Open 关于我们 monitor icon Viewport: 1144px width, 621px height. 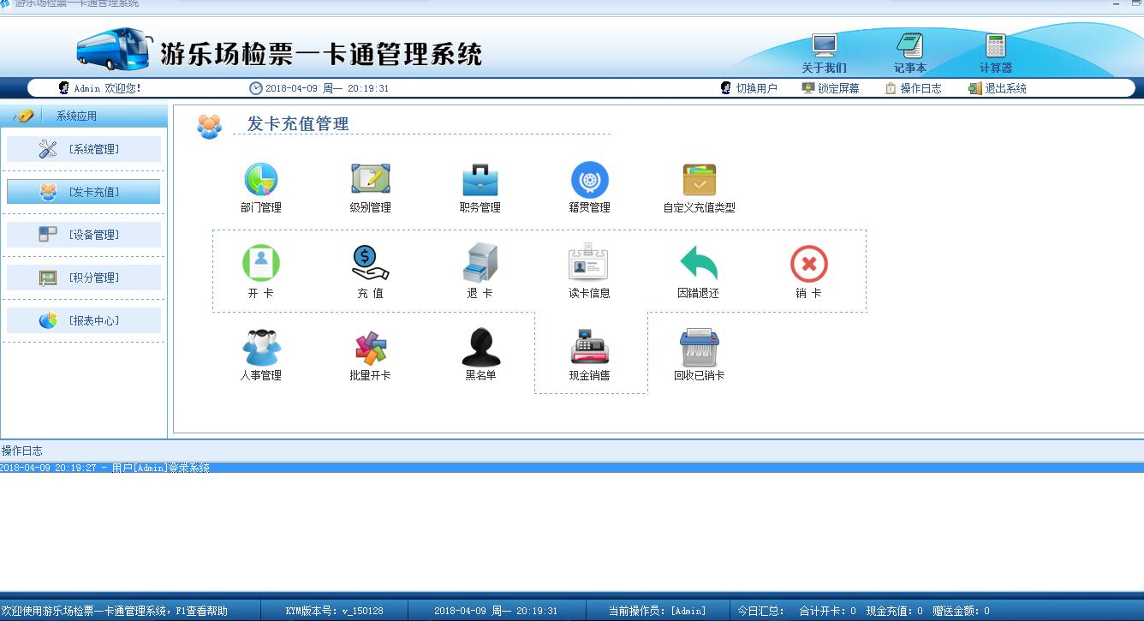pyautogui.click(x=824, y=45)
